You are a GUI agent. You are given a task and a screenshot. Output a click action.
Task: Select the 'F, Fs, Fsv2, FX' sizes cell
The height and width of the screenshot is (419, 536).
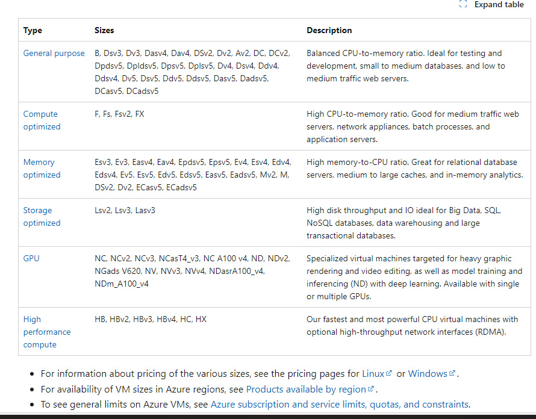point(119,114)
